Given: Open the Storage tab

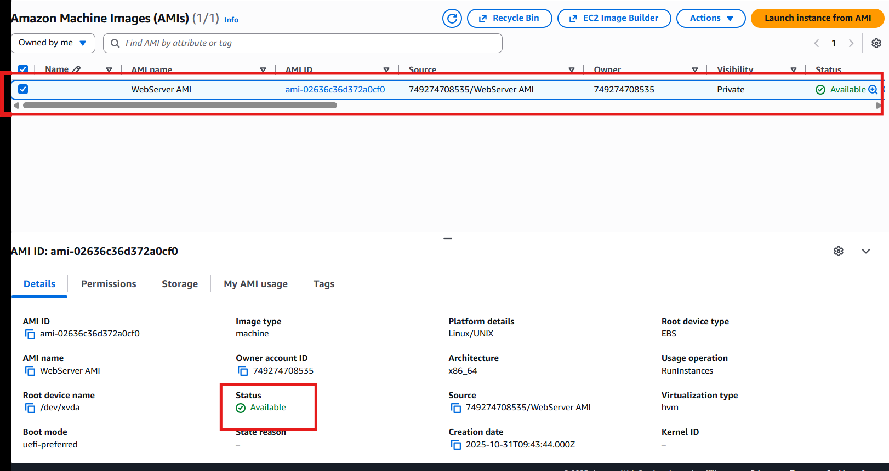Looking at the screenshot, I should [x=180, y=284].
